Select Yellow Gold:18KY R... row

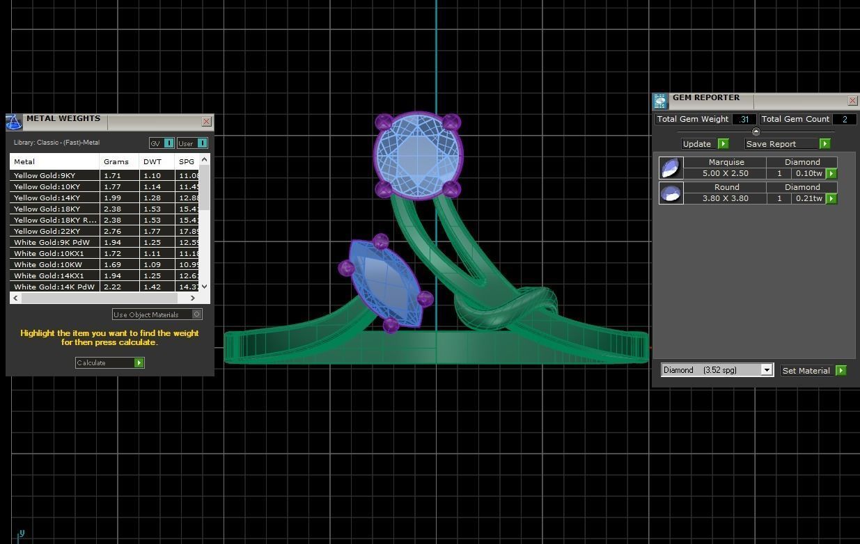pos(104,221)
